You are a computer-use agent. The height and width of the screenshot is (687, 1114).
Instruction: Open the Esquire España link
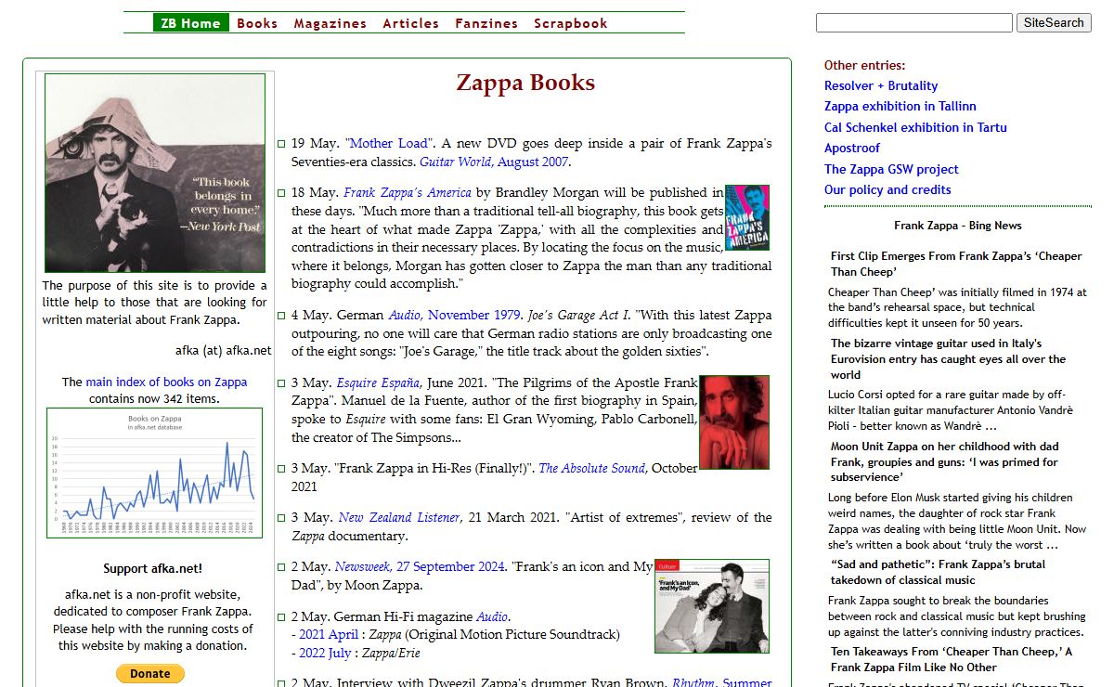379,382
